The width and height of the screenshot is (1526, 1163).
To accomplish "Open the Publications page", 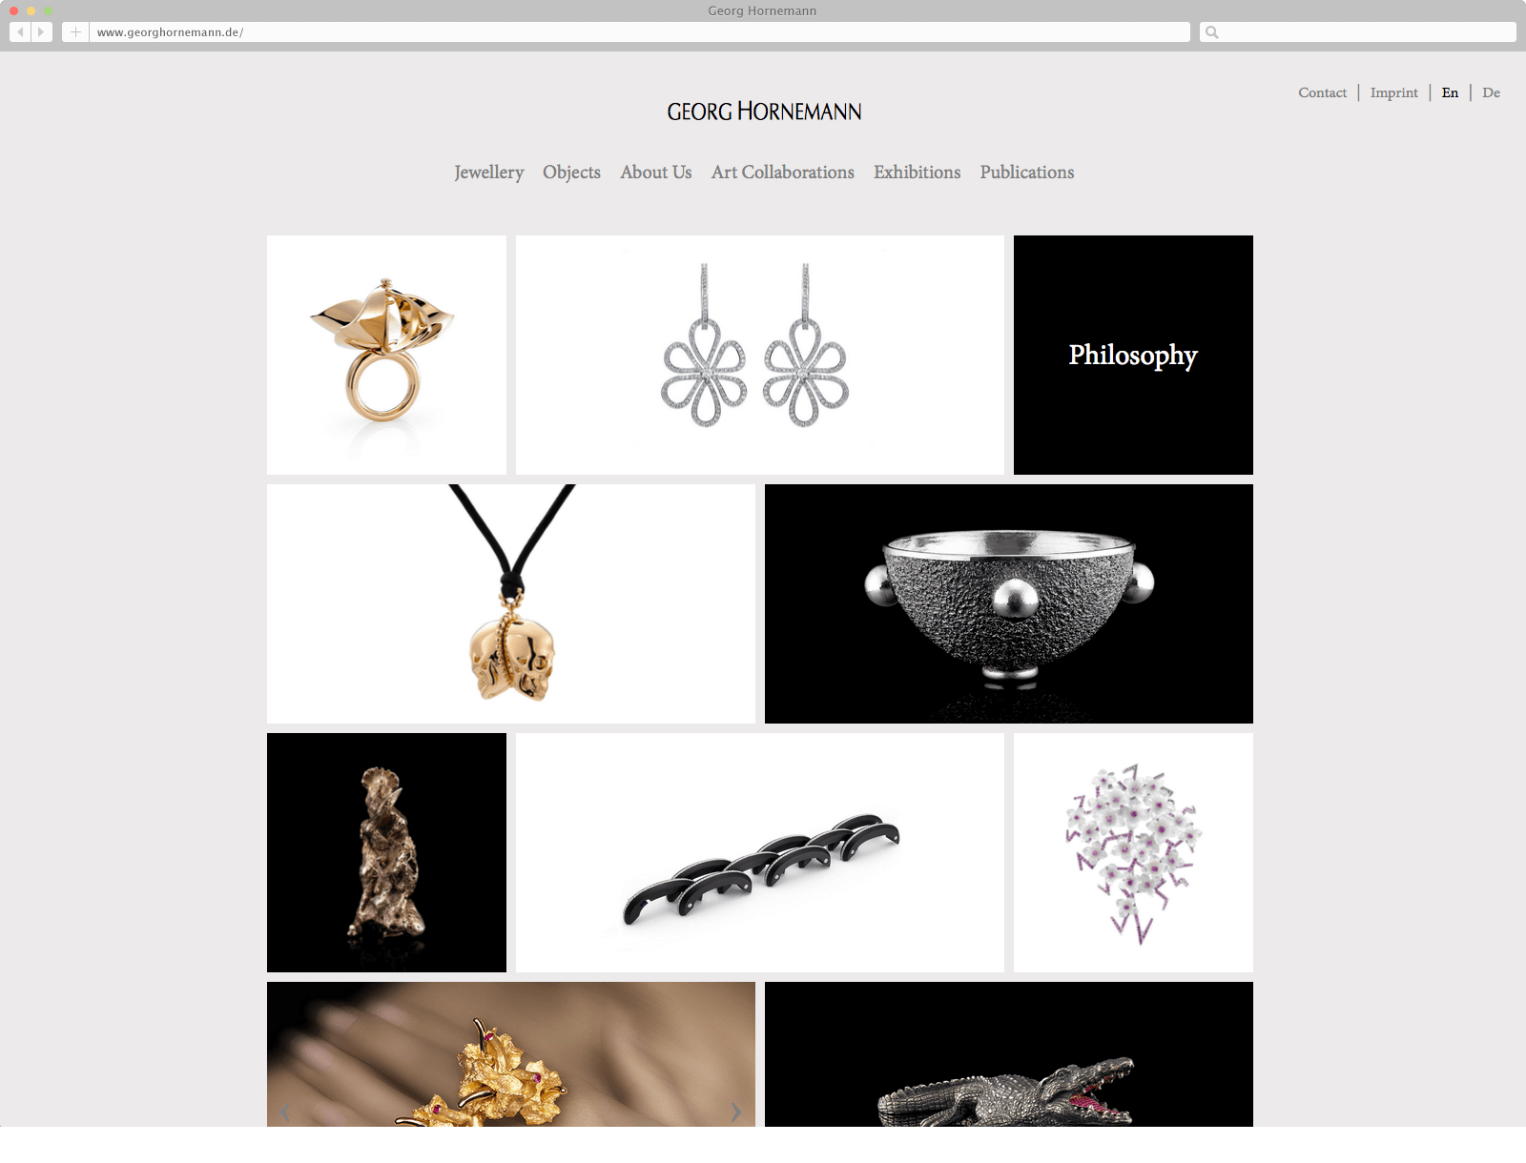I will pos(1027,173).
